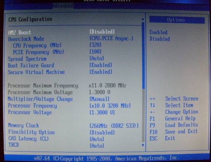The image size is (211, 162).
Task: Select Multiplier/Voltage Change label
Action: (x=40, y=99)
